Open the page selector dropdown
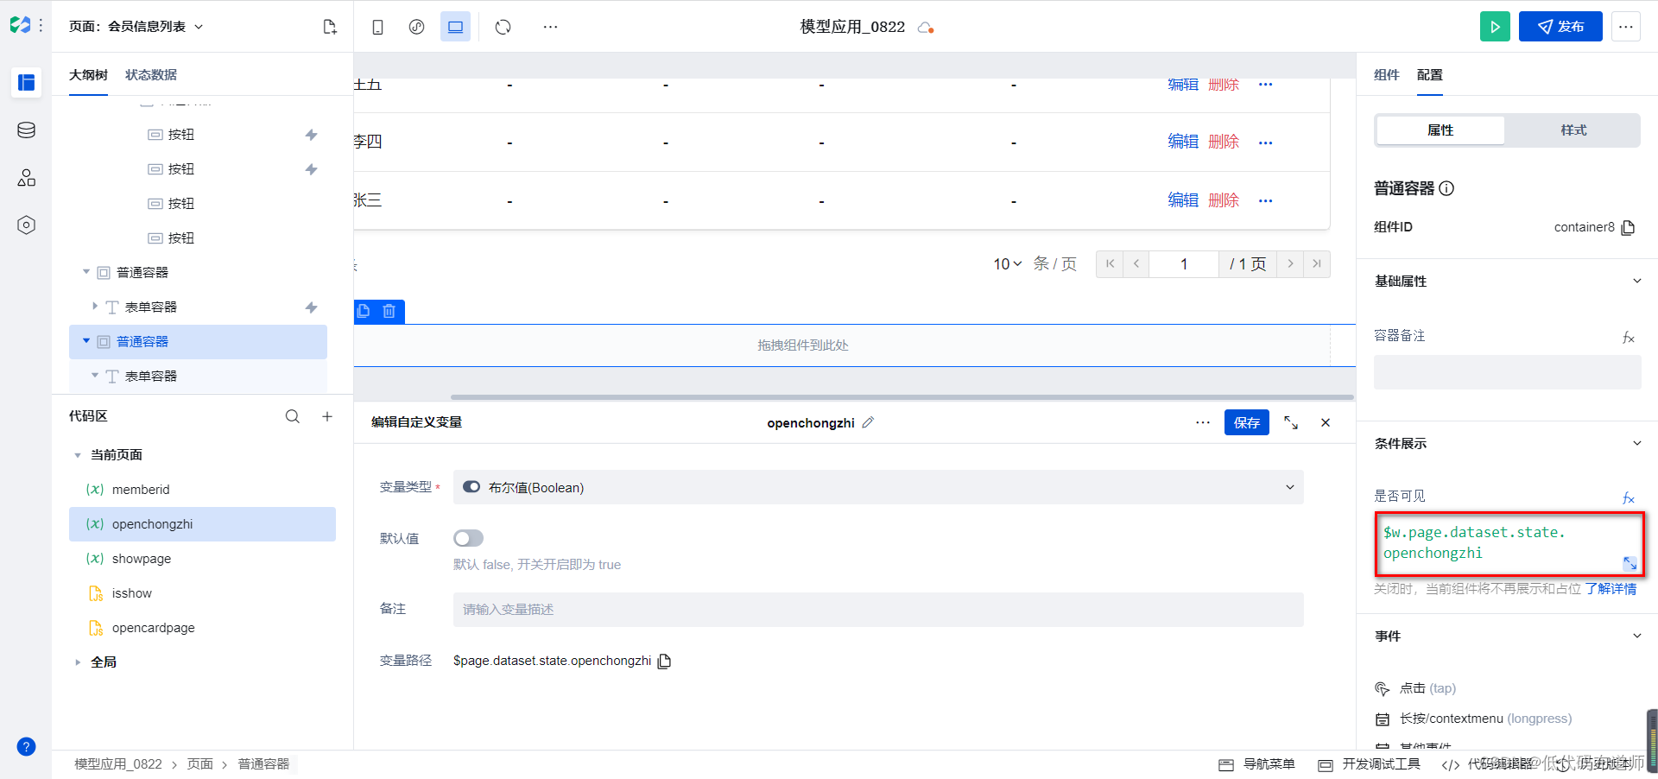The width and height of the screenshot is (1658, 779). tap(136, 27)
